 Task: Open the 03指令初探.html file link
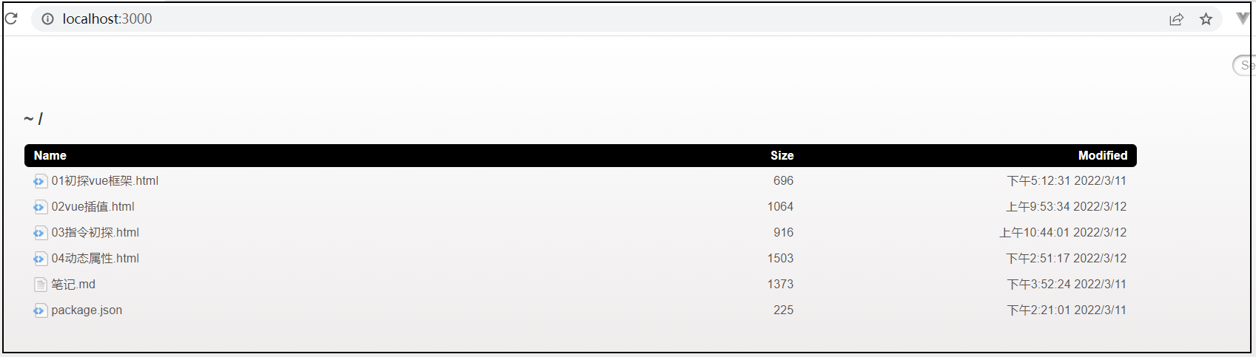coord(95,233)
